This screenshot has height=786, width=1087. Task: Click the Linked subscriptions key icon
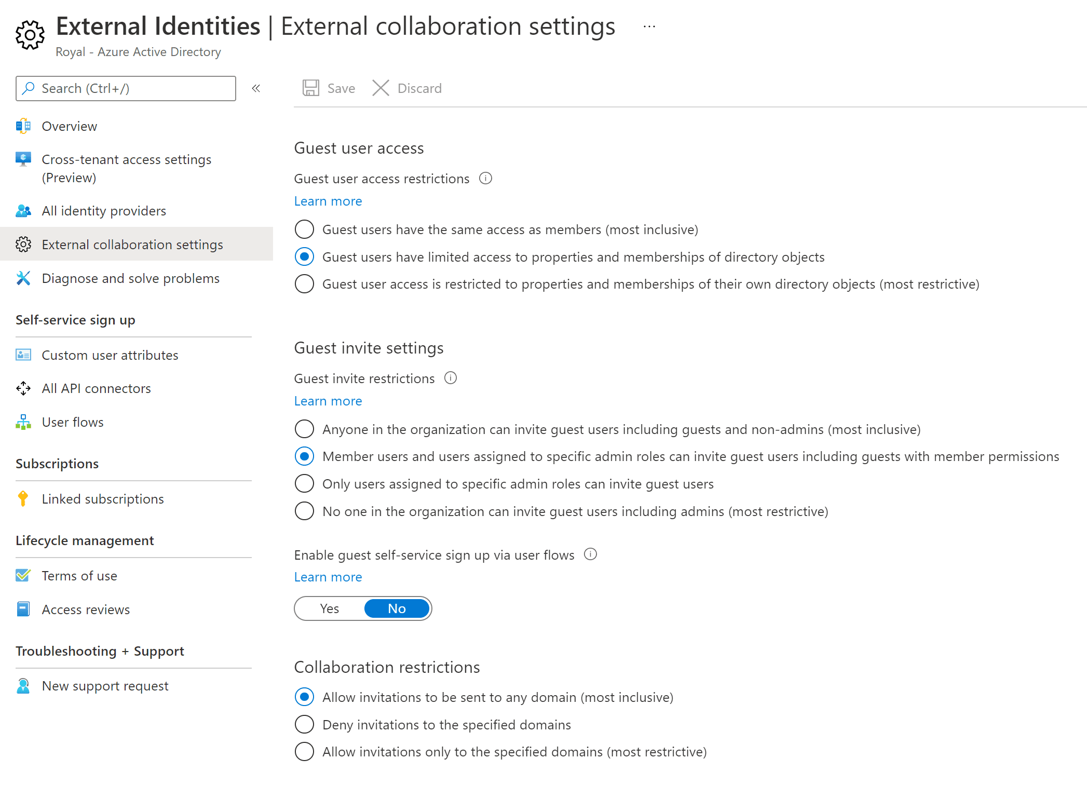tap(23, 499)
